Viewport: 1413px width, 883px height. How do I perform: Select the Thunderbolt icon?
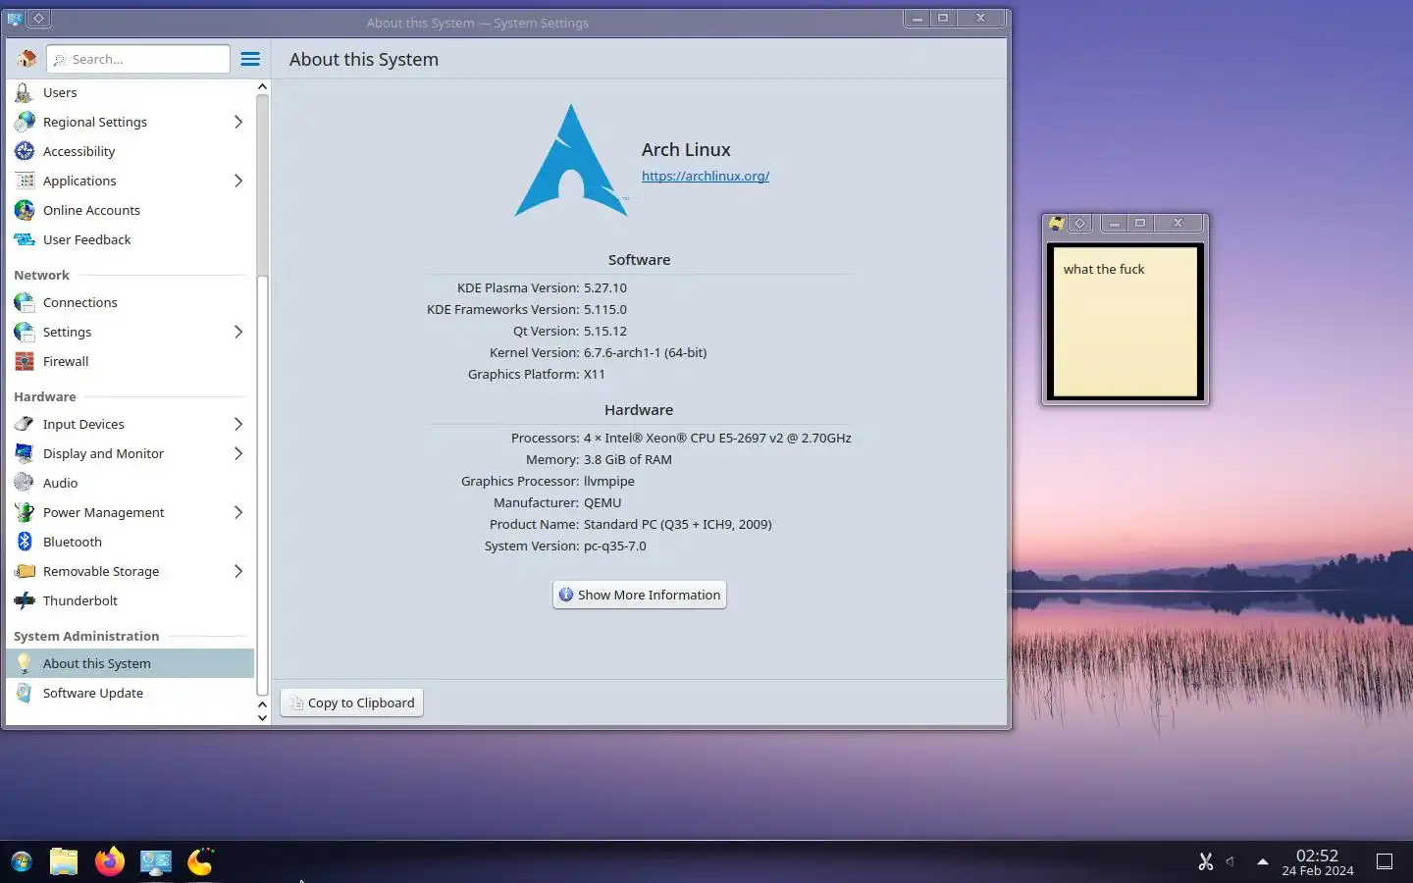[x=25, y=600]
